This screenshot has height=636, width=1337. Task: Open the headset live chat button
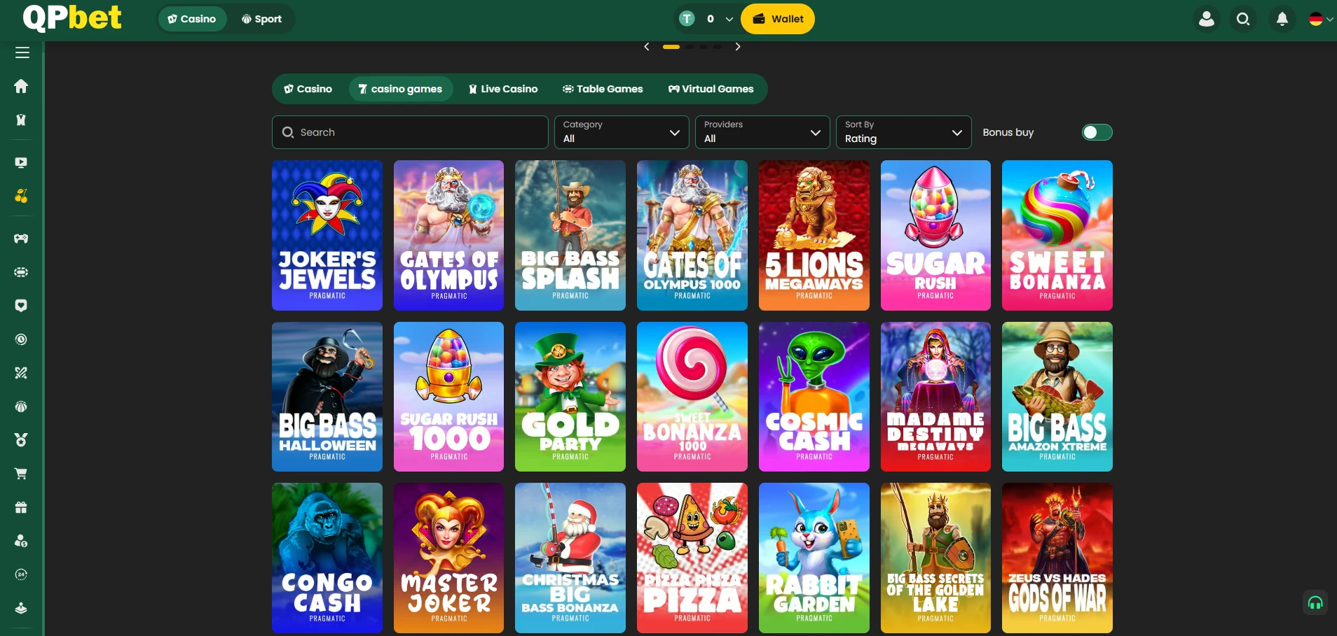(x=1315, y=603)
